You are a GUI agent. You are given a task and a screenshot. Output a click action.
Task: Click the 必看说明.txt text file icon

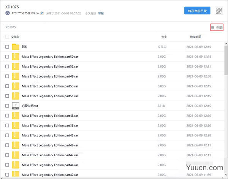[16, 106]
